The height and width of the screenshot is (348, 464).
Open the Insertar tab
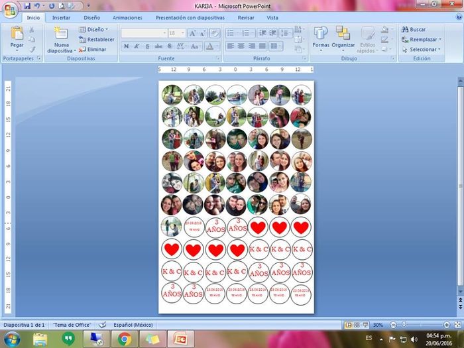[x=61, y=18]
